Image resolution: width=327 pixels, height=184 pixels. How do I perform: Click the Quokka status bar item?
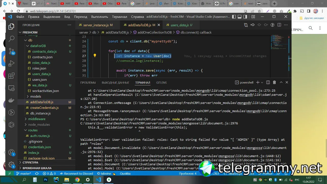125,174
